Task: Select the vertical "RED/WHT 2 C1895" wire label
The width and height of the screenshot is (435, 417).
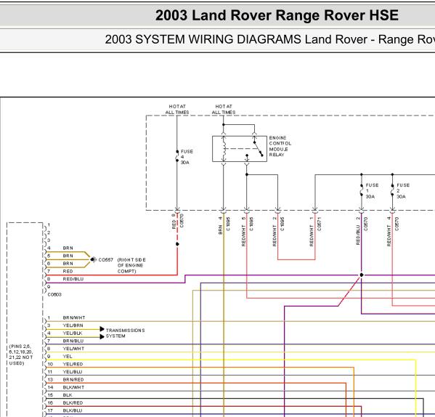Action: point(278,232)
